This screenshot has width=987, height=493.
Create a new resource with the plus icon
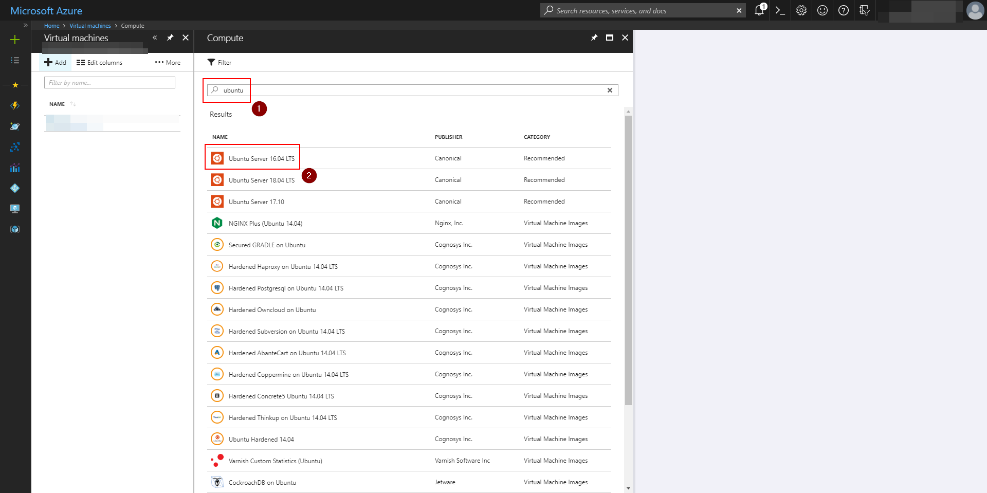pyautogui.click(x=15, y=39)
